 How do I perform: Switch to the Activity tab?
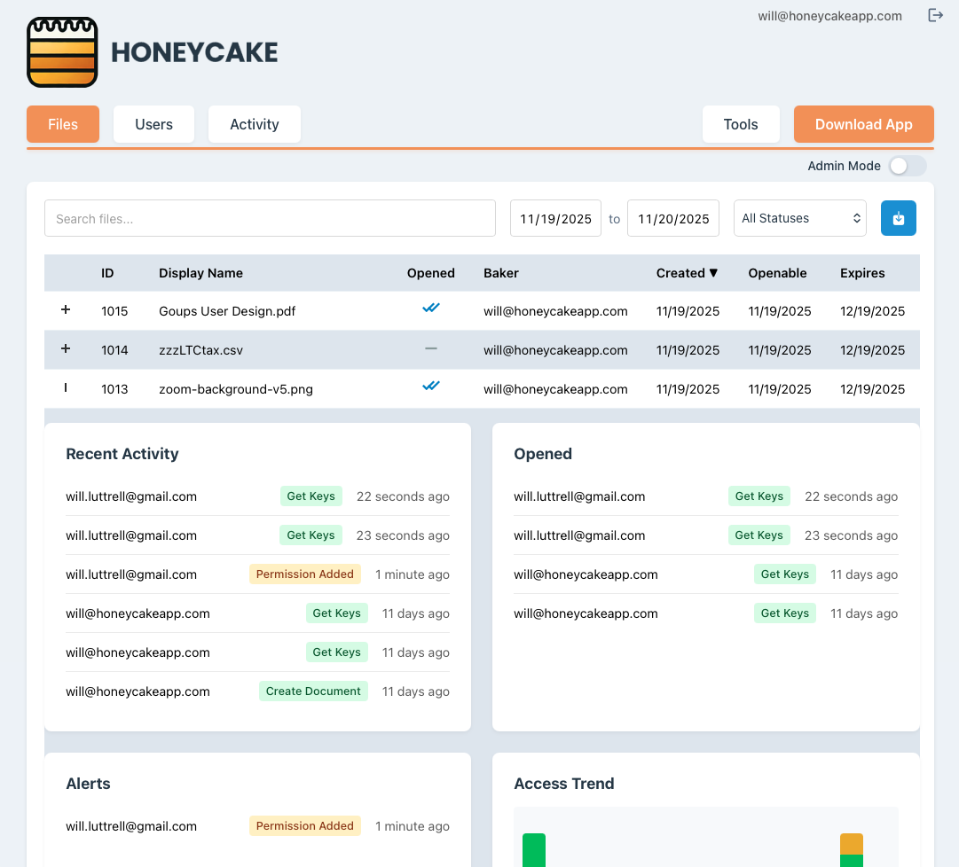click(x=254, y=124)
